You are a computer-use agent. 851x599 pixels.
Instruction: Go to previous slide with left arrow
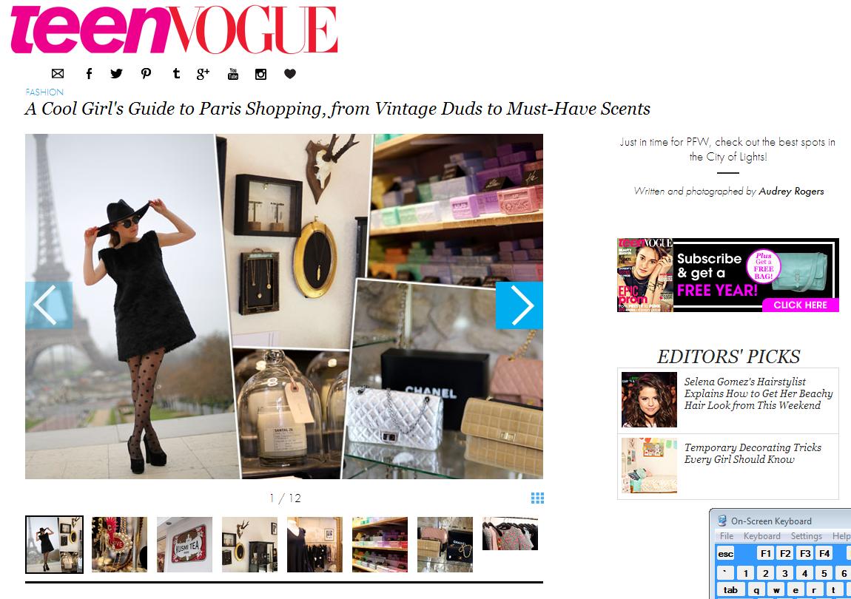coord(49,305)
